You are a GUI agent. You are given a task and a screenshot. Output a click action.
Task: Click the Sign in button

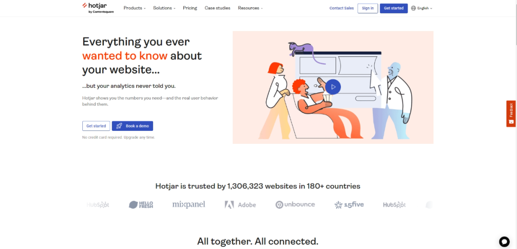368,8
